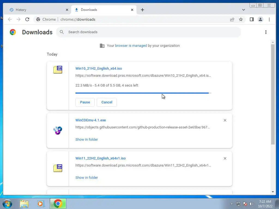Bookmark this tab with the star icon
Screen dimensions: 279x209
pyautogui.click(x=241, y=19)
